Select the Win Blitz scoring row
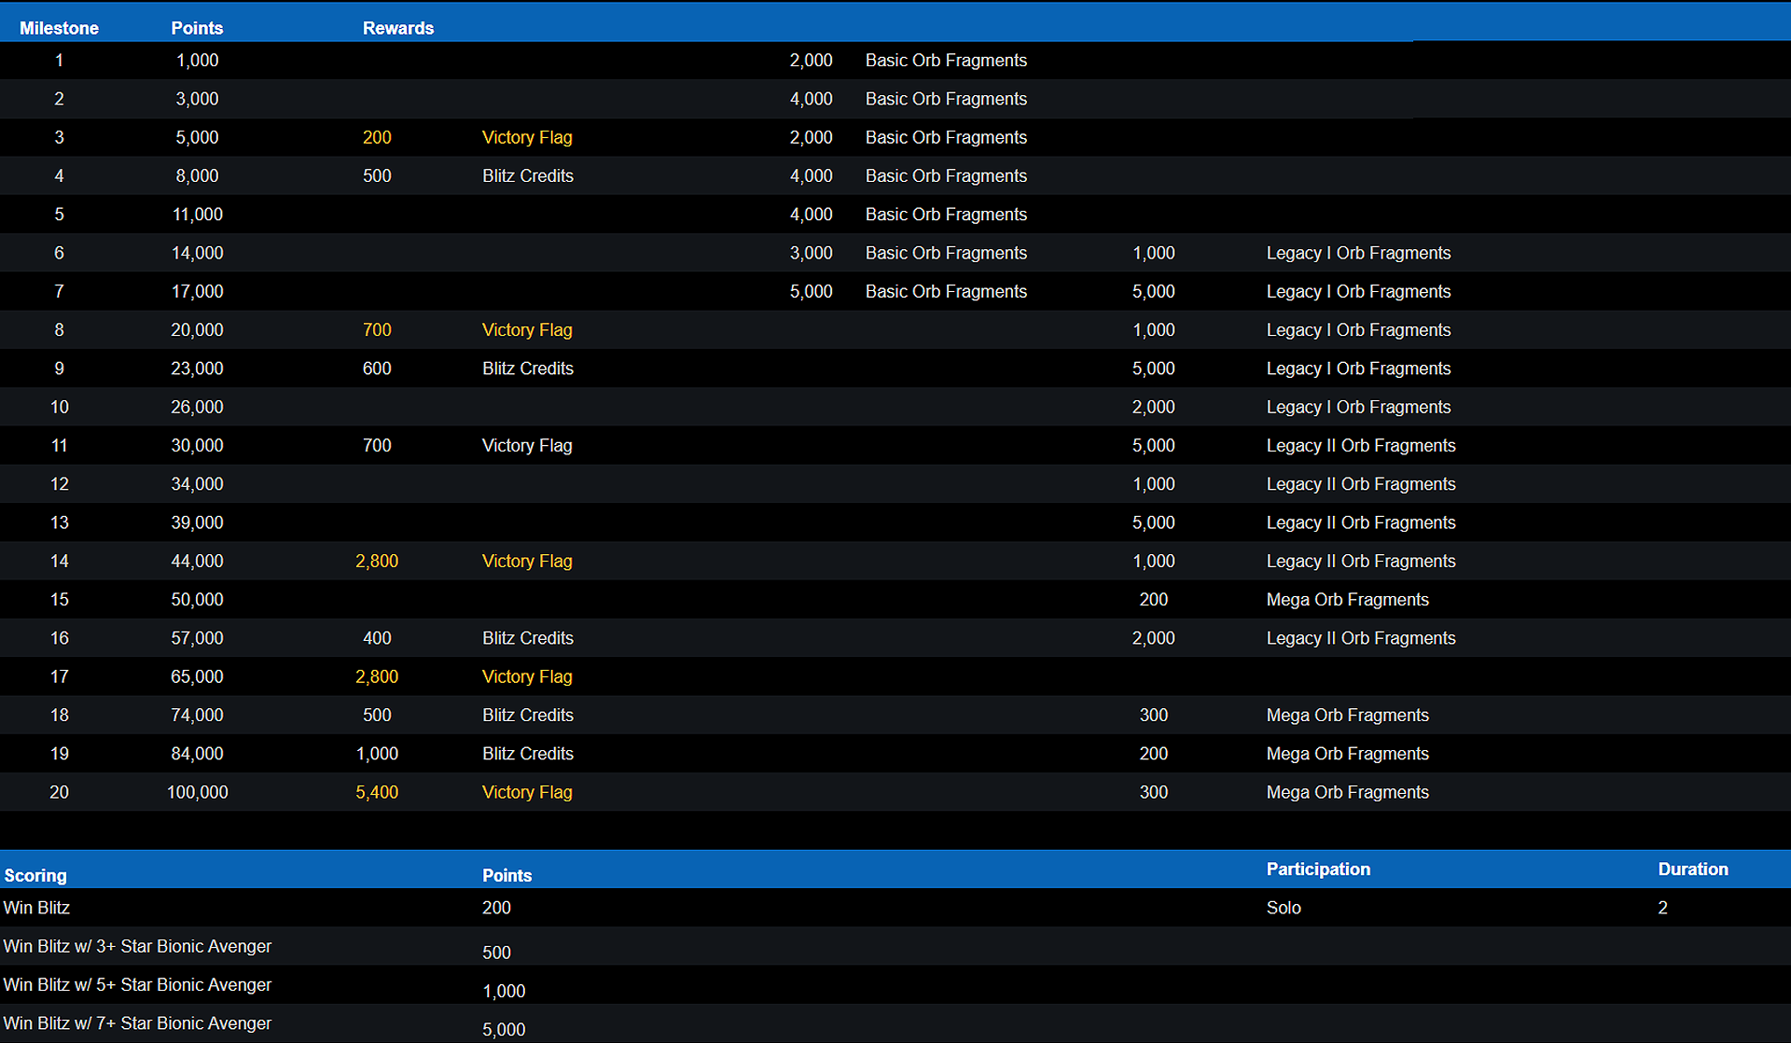The height and width of the screenshot is (1043, 1791). pos(36,908)
